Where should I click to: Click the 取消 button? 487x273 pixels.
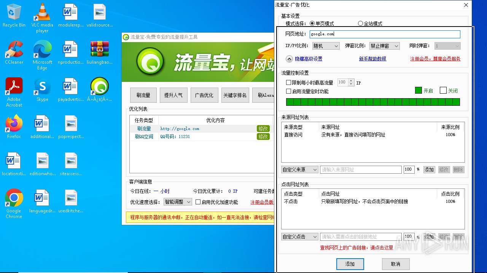pyautogui.click(x=396, y=264)
